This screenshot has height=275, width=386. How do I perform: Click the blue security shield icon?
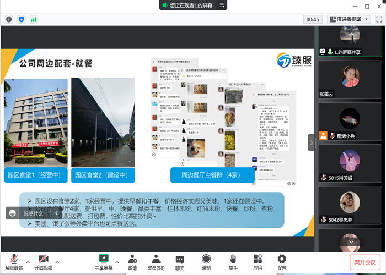[x=21, y=19]
